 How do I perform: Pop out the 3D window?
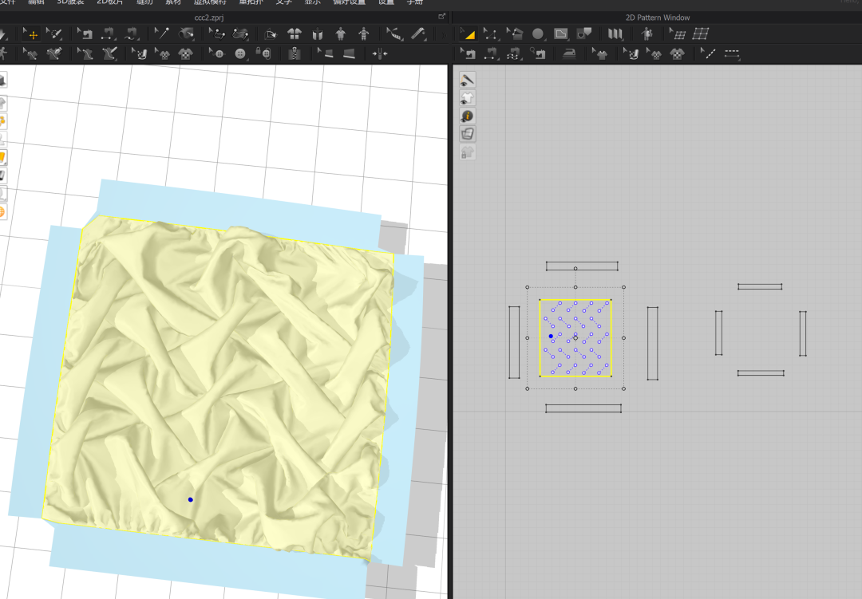(x=441, y=17)
